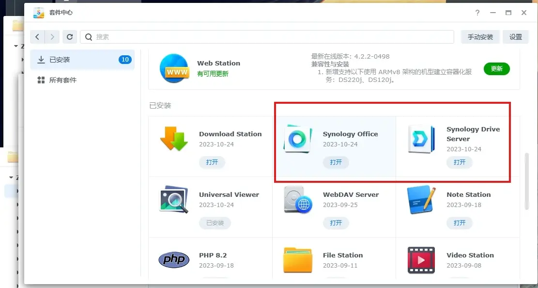Open Note Station with its 打开 button
Image resolution: width=538 pixels, height=288 pixels.
pyautogui.click(x=460, y=223)
